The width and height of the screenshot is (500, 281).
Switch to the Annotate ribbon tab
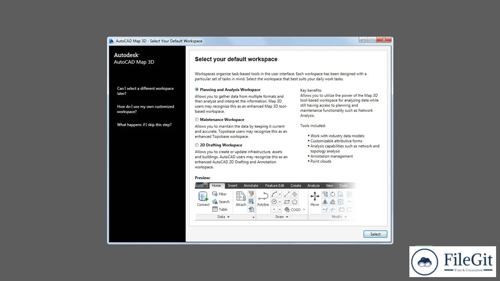(x=251, y=186)
